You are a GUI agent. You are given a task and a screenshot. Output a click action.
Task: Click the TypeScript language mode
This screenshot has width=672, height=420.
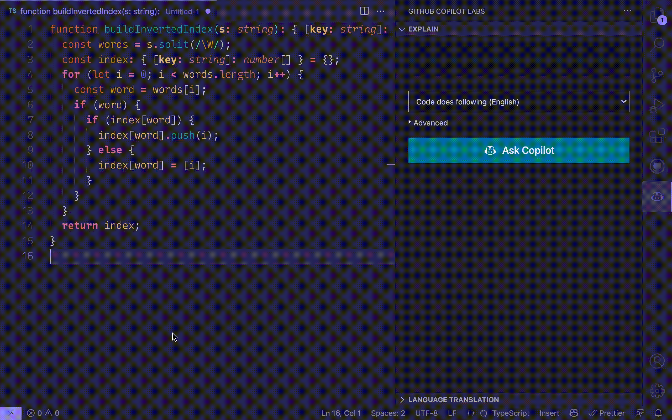510,413
